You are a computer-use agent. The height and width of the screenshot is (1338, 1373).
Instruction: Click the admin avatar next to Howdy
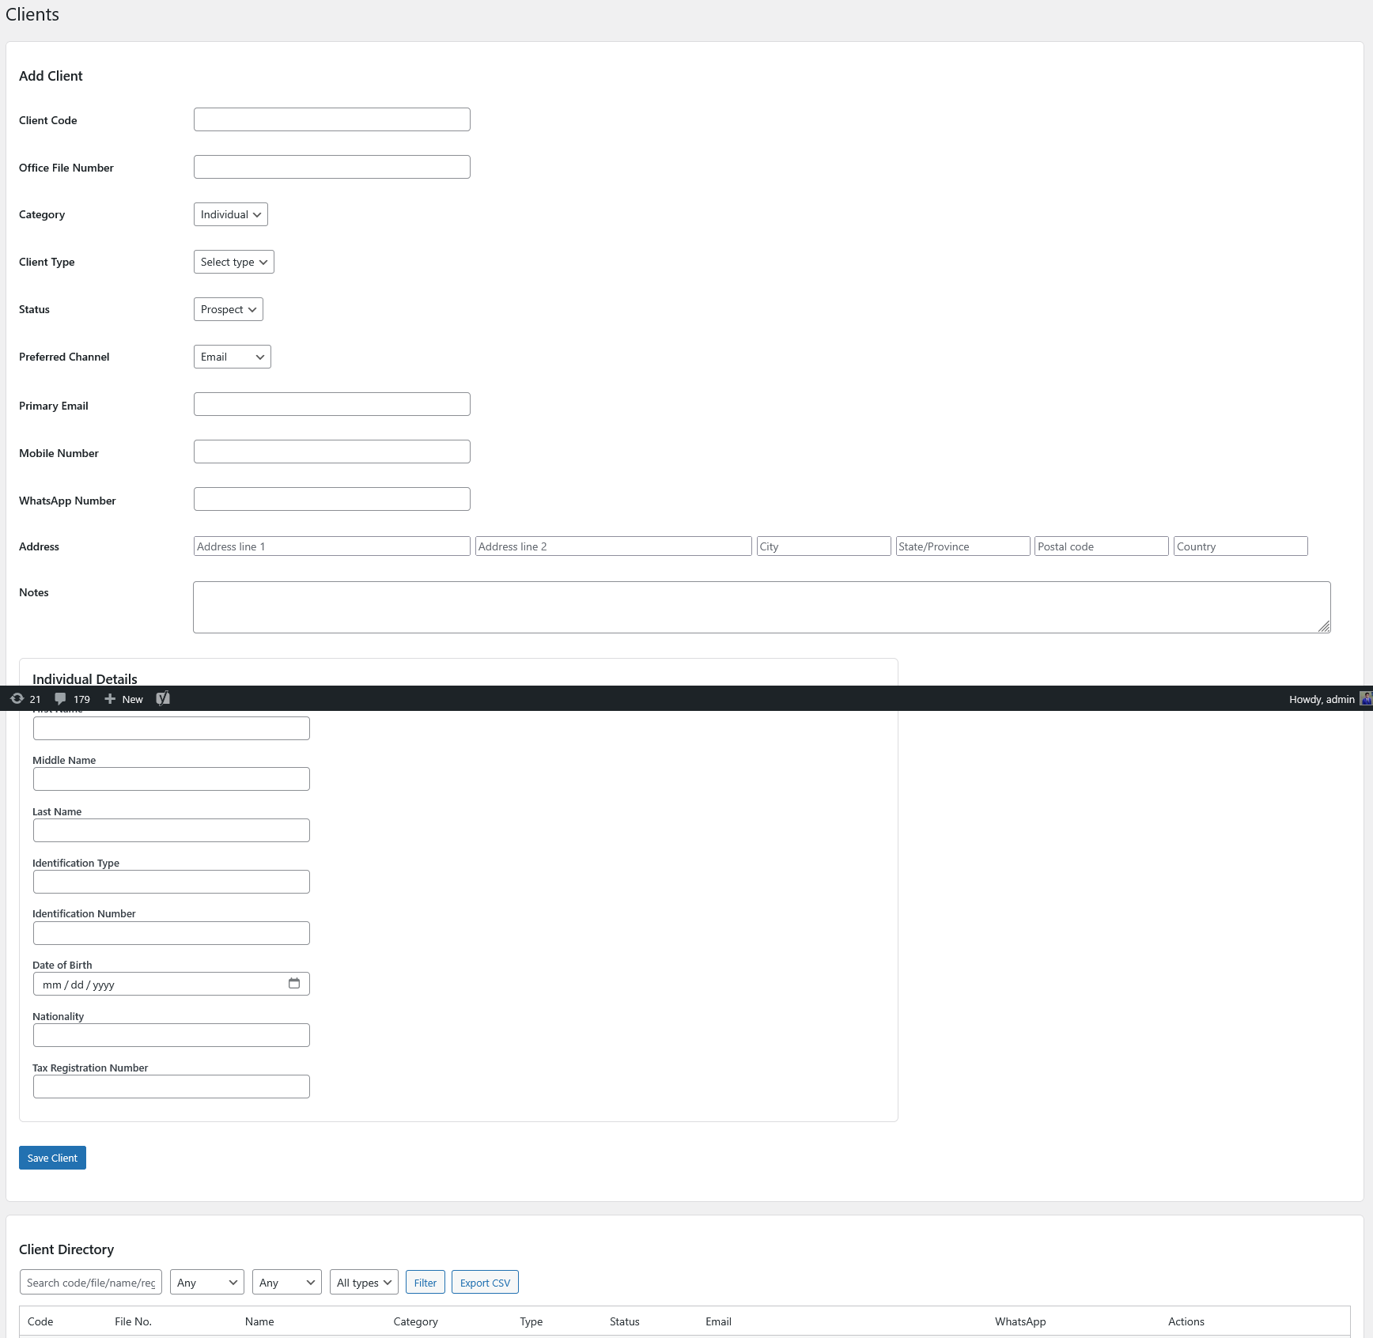(x=1366, y=698)
